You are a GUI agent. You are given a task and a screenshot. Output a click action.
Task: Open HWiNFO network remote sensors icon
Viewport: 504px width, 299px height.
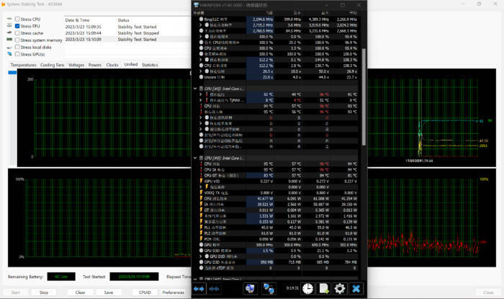click(269, 289)
